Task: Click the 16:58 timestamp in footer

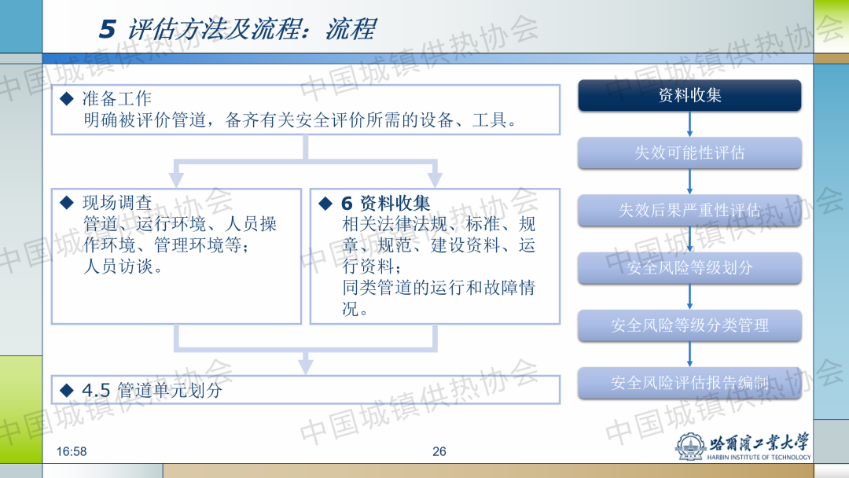Action: (x=72, y=451)
